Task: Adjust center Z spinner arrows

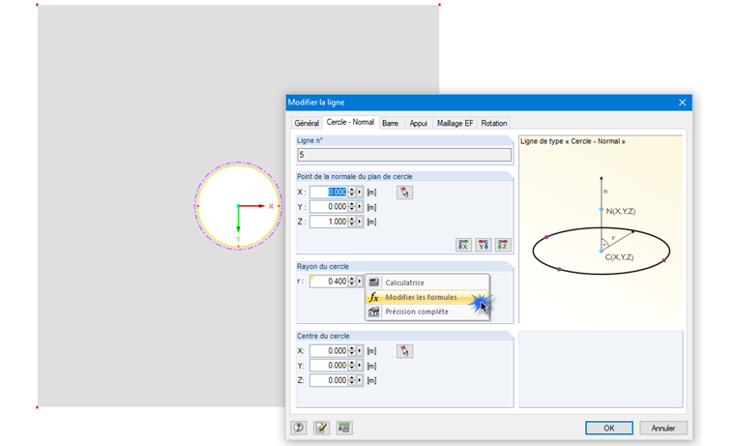Action: [352, 380]
